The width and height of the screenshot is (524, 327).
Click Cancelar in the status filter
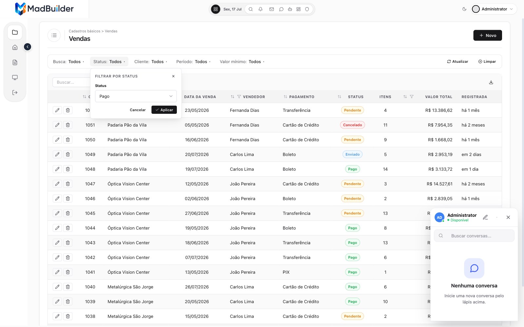[138, 110]
